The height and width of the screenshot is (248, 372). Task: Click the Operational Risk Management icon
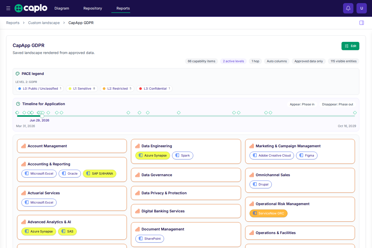click(252, 204)
